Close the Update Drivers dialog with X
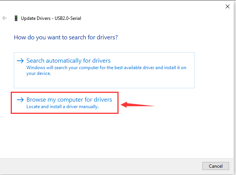Image resolution: width=236 pixels, height=175 pixels. [x=228, y=6]
